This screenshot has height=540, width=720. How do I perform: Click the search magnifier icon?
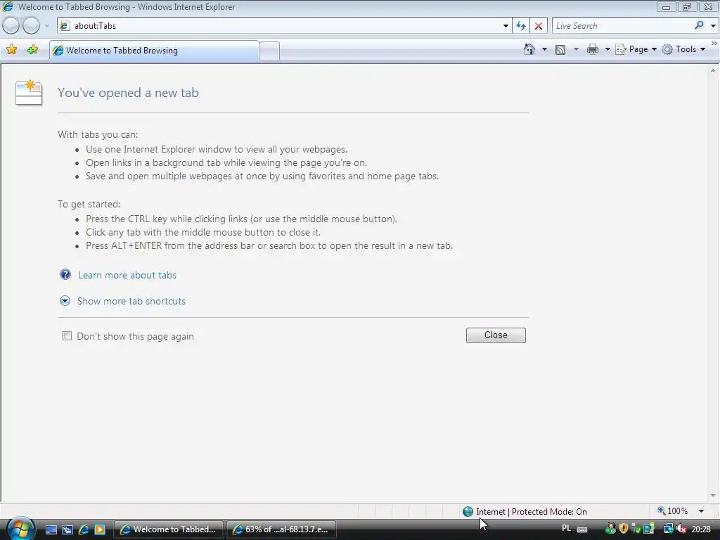pyautogui.click(x=699, y=26)
